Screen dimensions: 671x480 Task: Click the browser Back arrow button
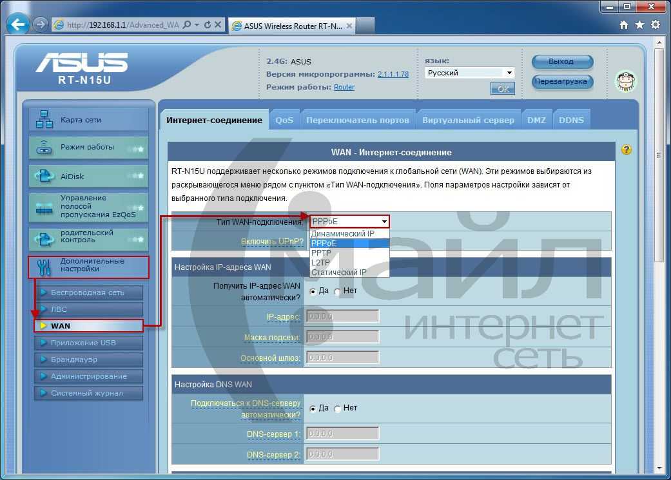18,25
